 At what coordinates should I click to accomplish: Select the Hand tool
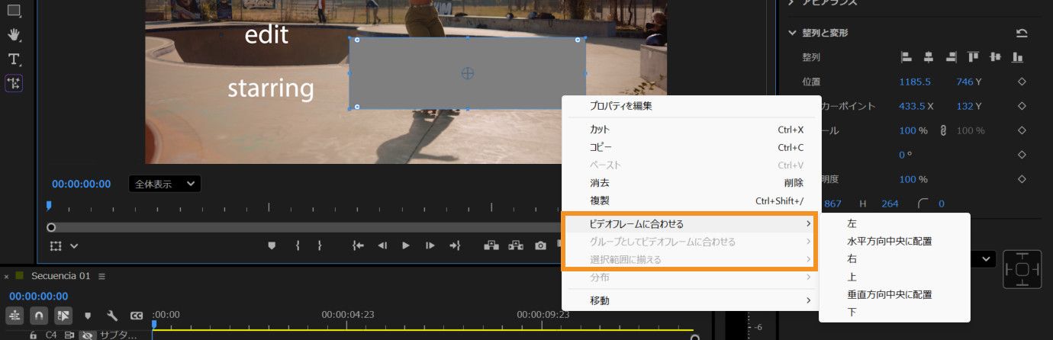point(14,35)
